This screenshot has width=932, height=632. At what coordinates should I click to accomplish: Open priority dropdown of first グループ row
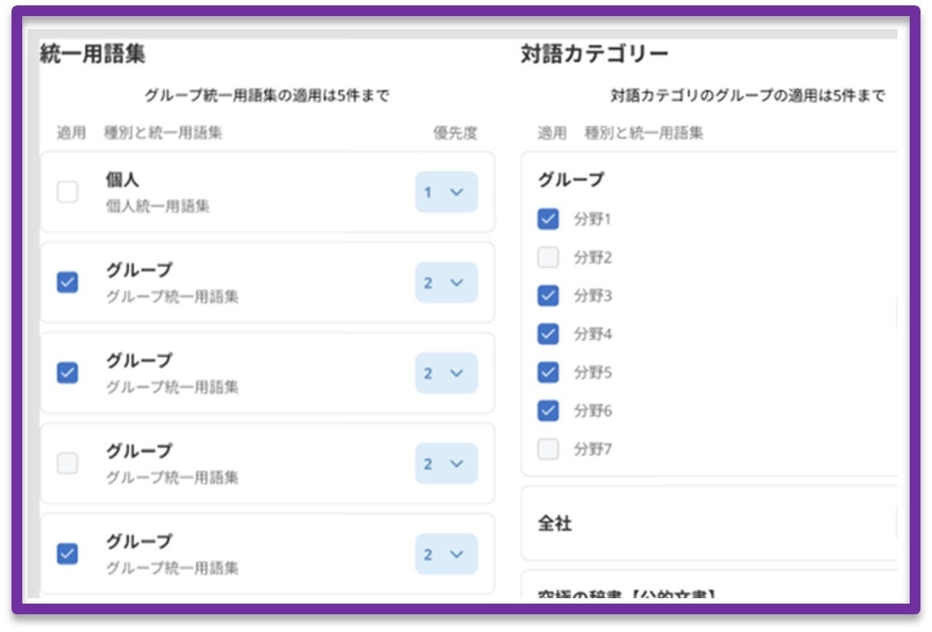pos(446,283)
